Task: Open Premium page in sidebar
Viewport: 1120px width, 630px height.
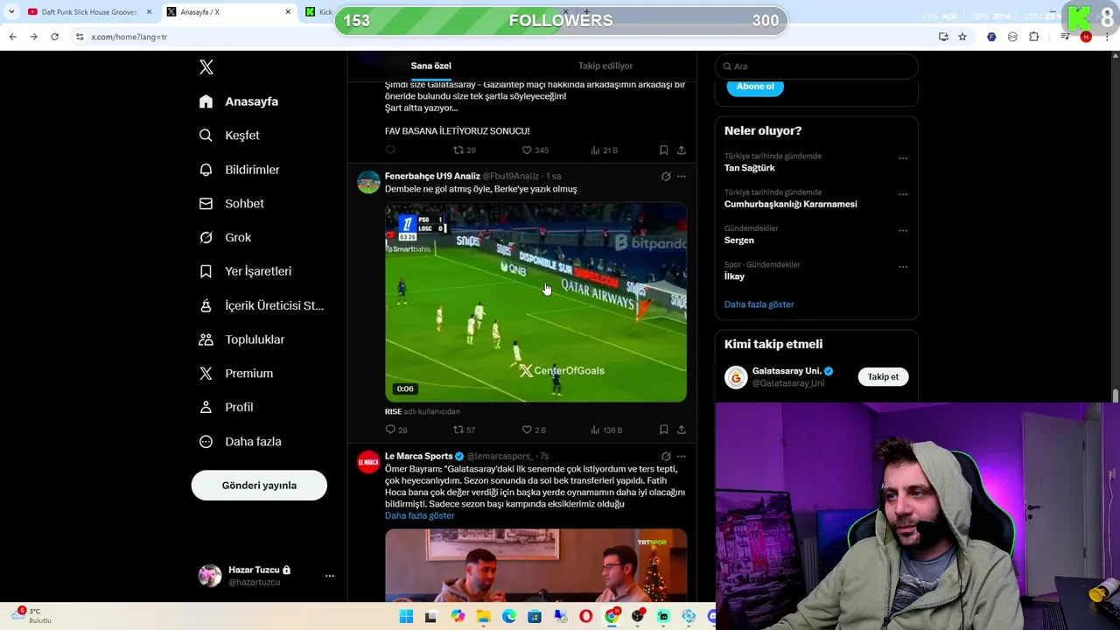Action: [x=236, y=374]
